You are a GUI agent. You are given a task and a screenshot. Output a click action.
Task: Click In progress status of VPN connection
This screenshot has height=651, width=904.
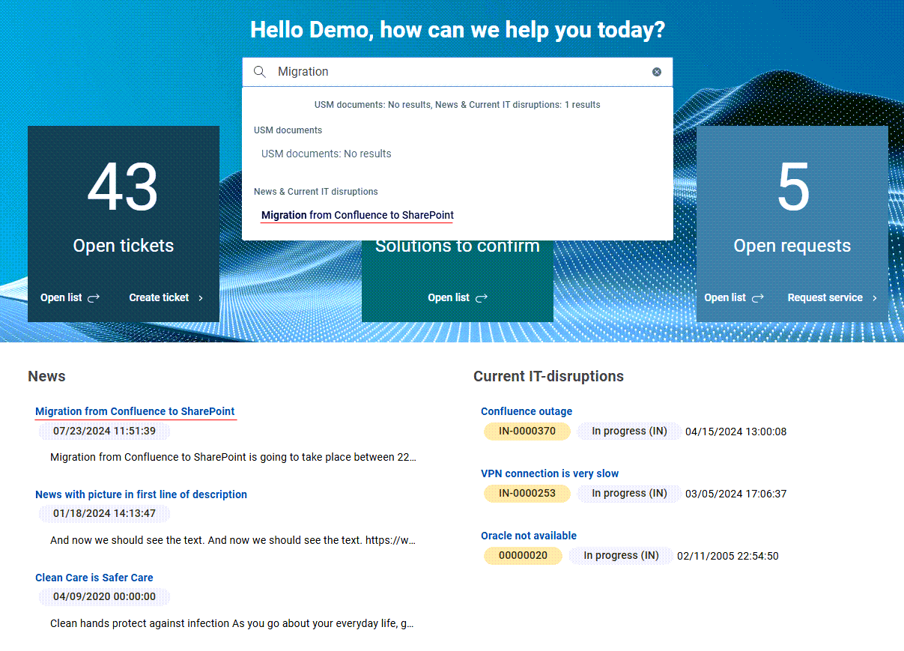629,494
